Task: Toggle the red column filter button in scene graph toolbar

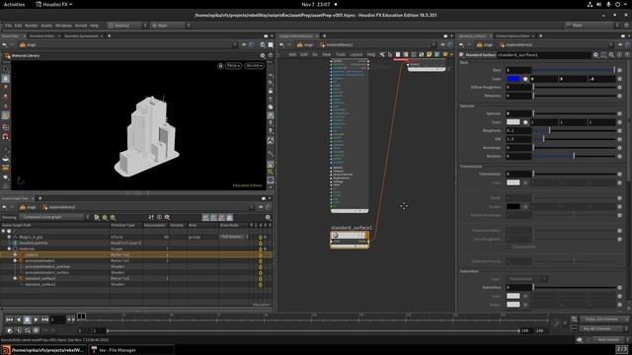Action: tap(221, 217)
